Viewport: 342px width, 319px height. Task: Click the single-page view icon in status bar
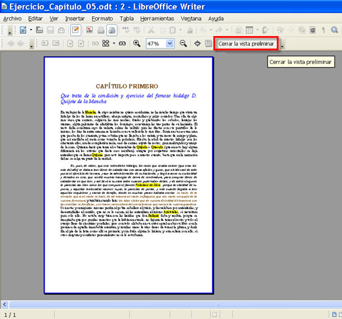[334, 315]
